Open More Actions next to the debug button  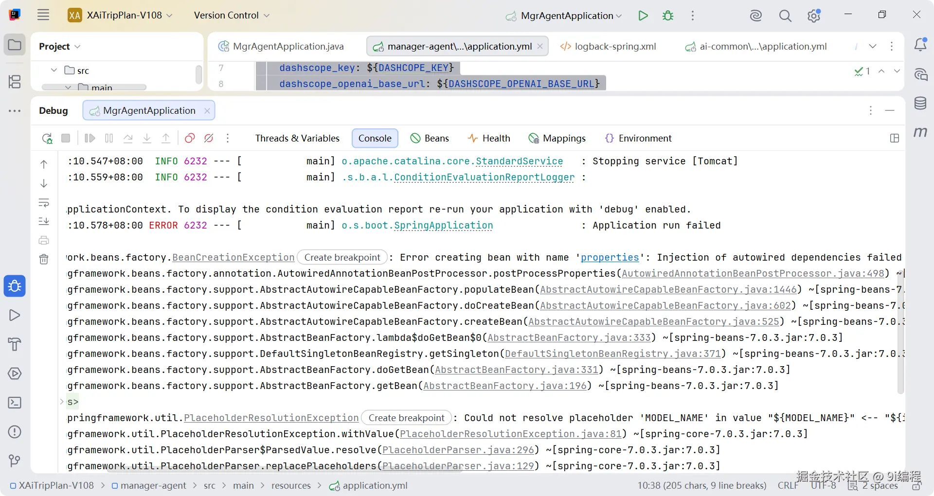click(x=693, y=16)
